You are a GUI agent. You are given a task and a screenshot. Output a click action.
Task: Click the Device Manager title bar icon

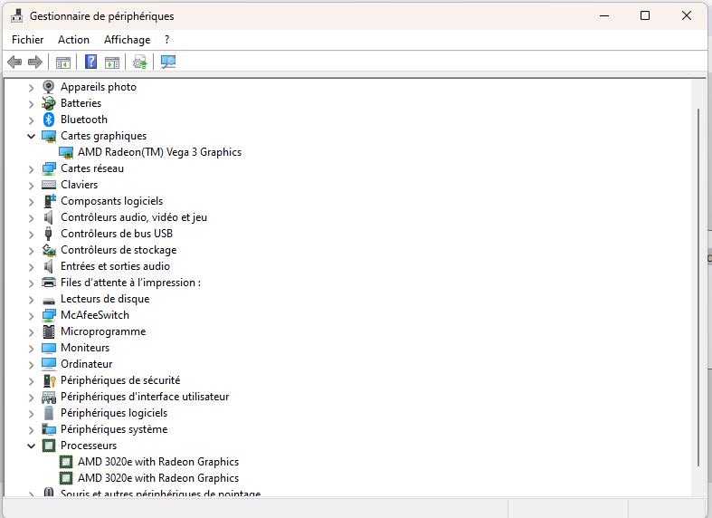17,15
